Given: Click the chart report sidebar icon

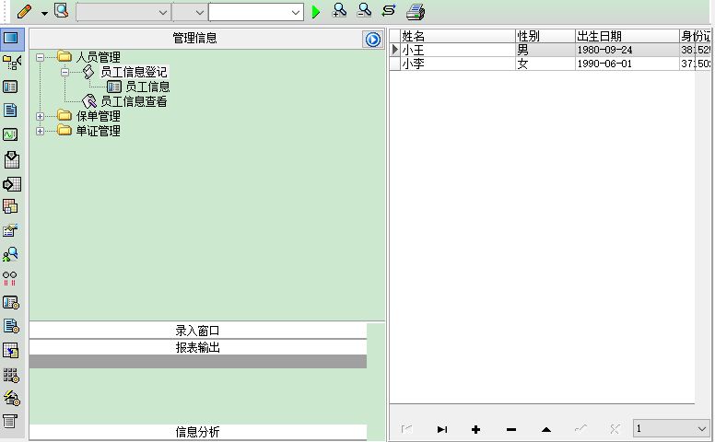Looking at the screenshot, I should click(x=10, y=230).
